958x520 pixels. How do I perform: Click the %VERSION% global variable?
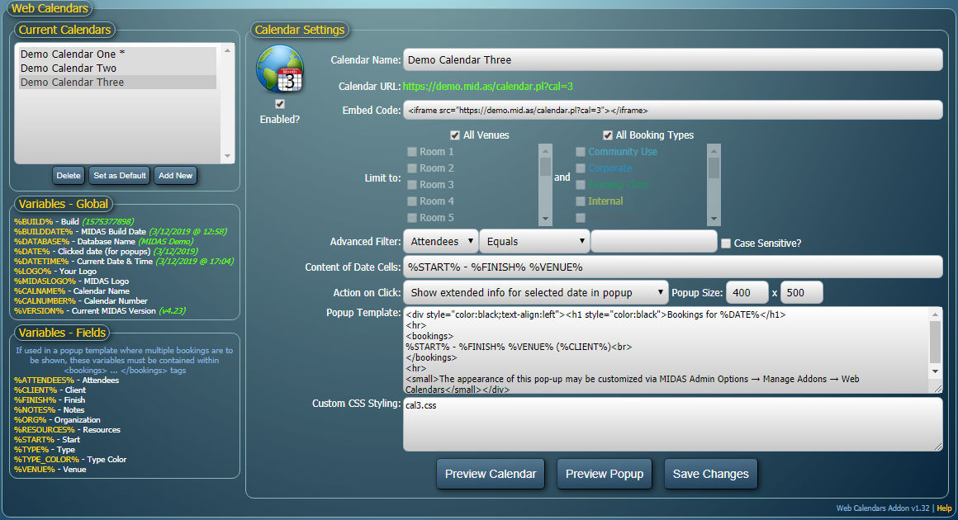(x=39, y=310)
